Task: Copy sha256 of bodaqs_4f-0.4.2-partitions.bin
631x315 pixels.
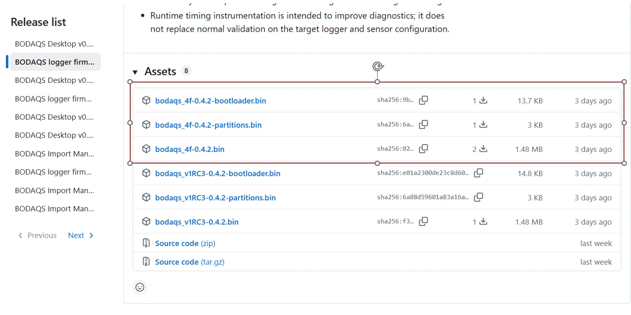Action: click(x=423, y=124)
